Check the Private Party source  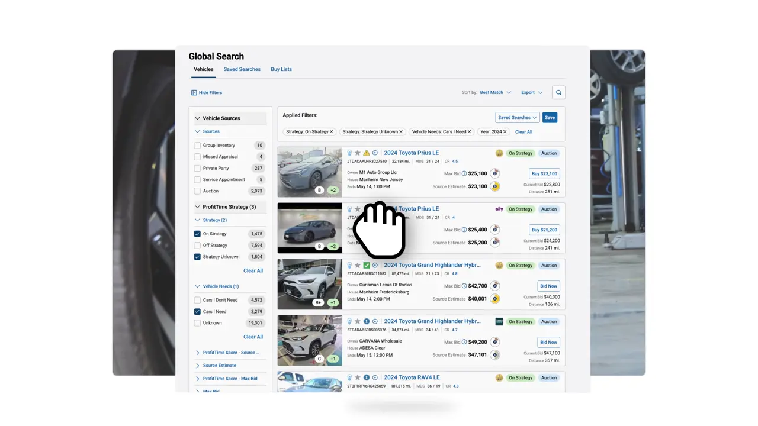coord(197,169)
